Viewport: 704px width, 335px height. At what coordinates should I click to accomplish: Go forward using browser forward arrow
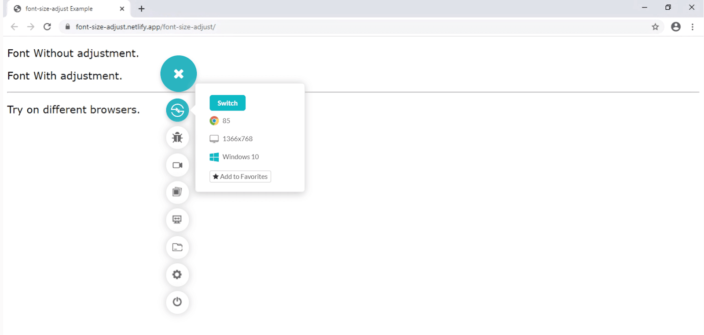(31, 27)
